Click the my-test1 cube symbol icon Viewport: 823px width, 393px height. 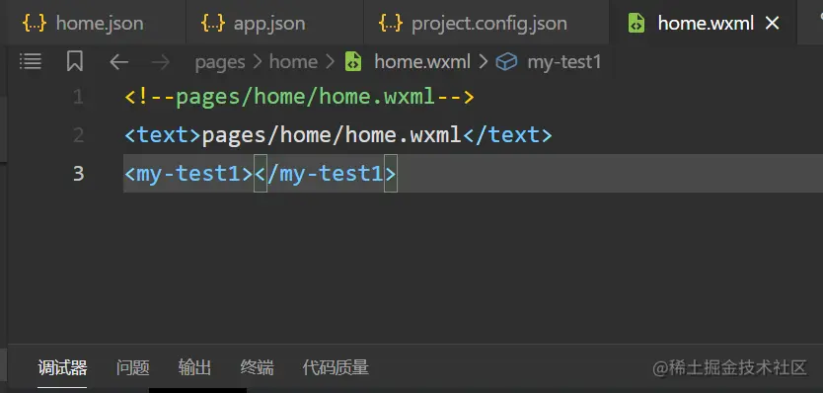pos(507,62)
